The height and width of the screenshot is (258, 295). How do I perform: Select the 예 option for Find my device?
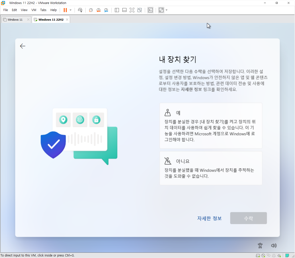211,126
